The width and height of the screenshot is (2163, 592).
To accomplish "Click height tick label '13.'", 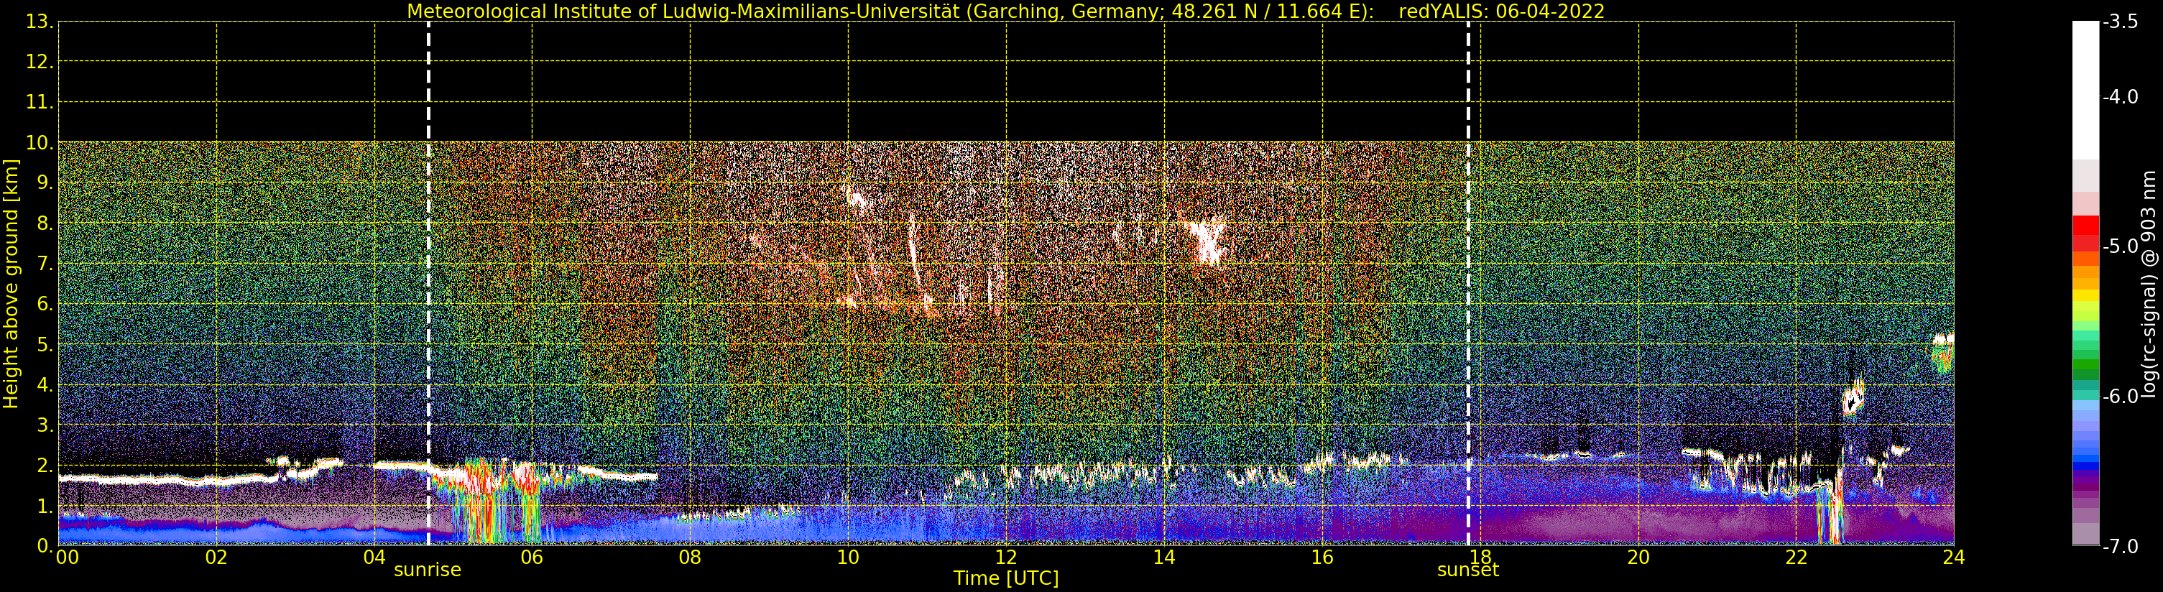I will point(40,22).
